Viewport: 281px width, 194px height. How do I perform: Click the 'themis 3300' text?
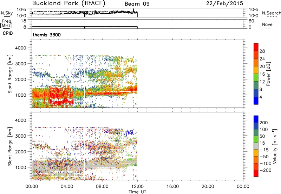pos(47,35)
